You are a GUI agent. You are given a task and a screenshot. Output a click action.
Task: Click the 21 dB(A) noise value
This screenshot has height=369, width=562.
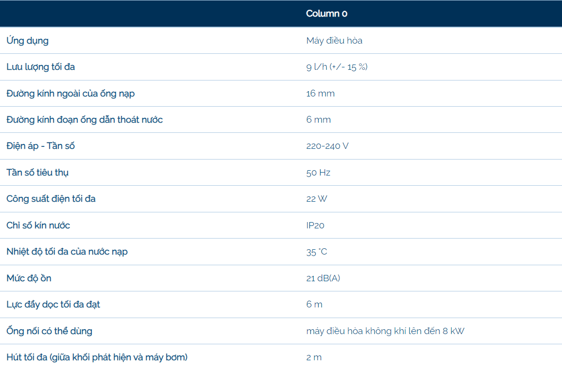[323, 278]
